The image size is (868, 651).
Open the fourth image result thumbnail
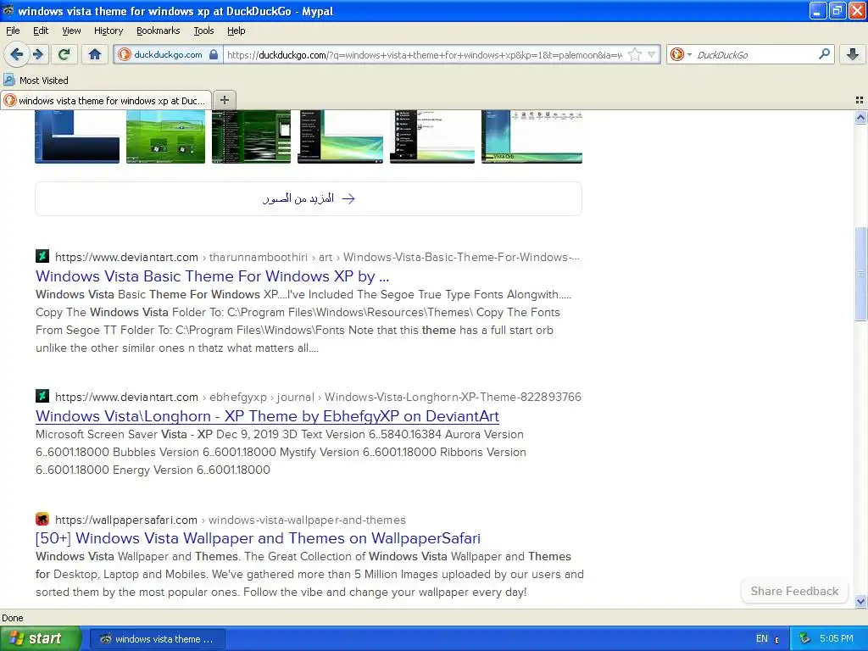[341, 136]
